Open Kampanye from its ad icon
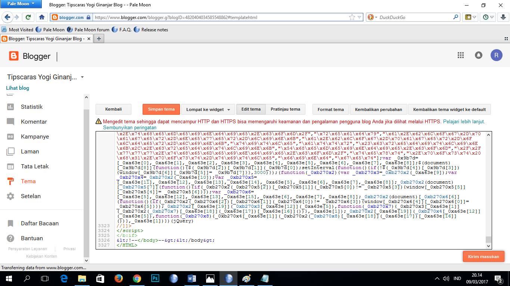The width and height of the screenshot is (510, 286). (x=10, y=137)
